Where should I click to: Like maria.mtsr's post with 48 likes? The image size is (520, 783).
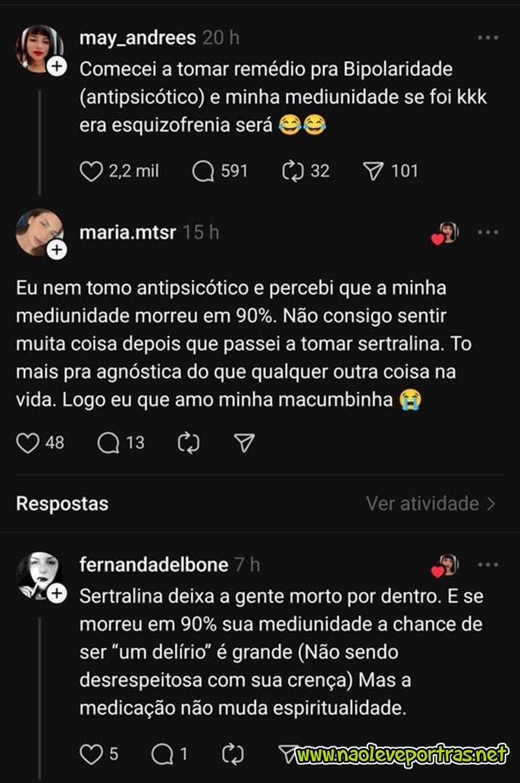[x=28, y=443]
